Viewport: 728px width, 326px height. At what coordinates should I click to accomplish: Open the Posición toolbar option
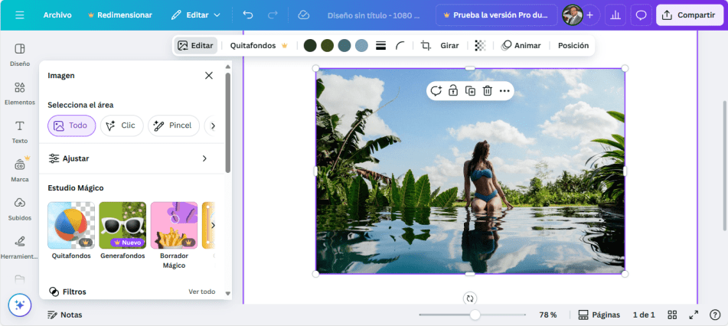point(573,46)
